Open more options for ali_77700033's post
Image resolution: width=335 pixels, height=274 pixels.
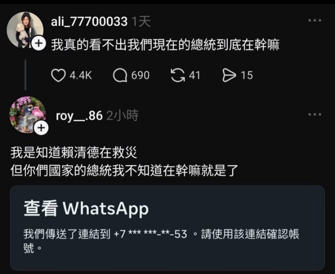click(x=315, y=21)
